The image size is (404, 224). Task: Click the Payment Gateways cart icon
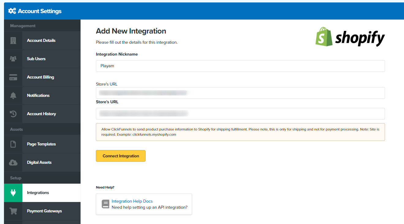pyautogui.click(x=13, y=211)
